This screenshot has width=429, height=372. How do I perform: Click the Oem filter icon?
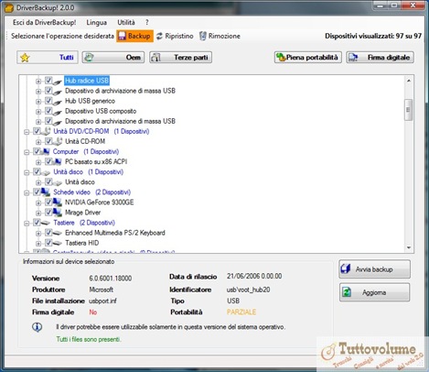89,58
